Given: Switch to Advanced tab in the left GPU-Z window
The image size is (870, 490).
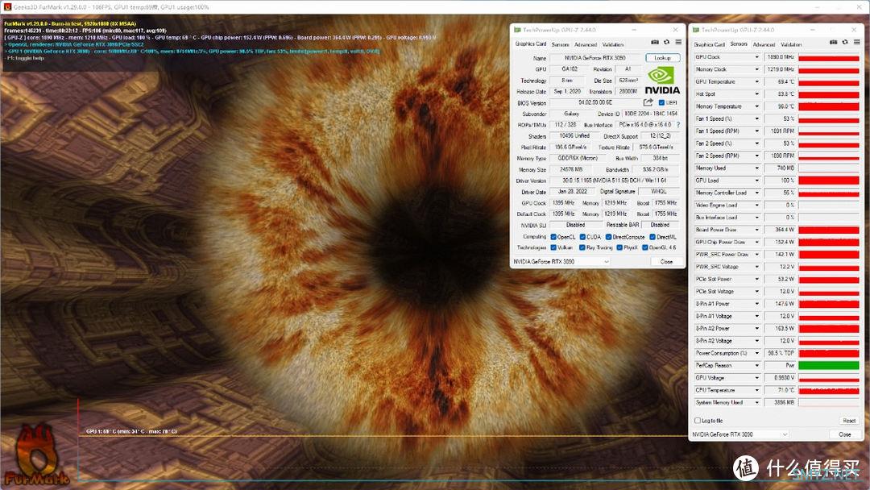Looking at the screenshot, I should coord(586,44).
